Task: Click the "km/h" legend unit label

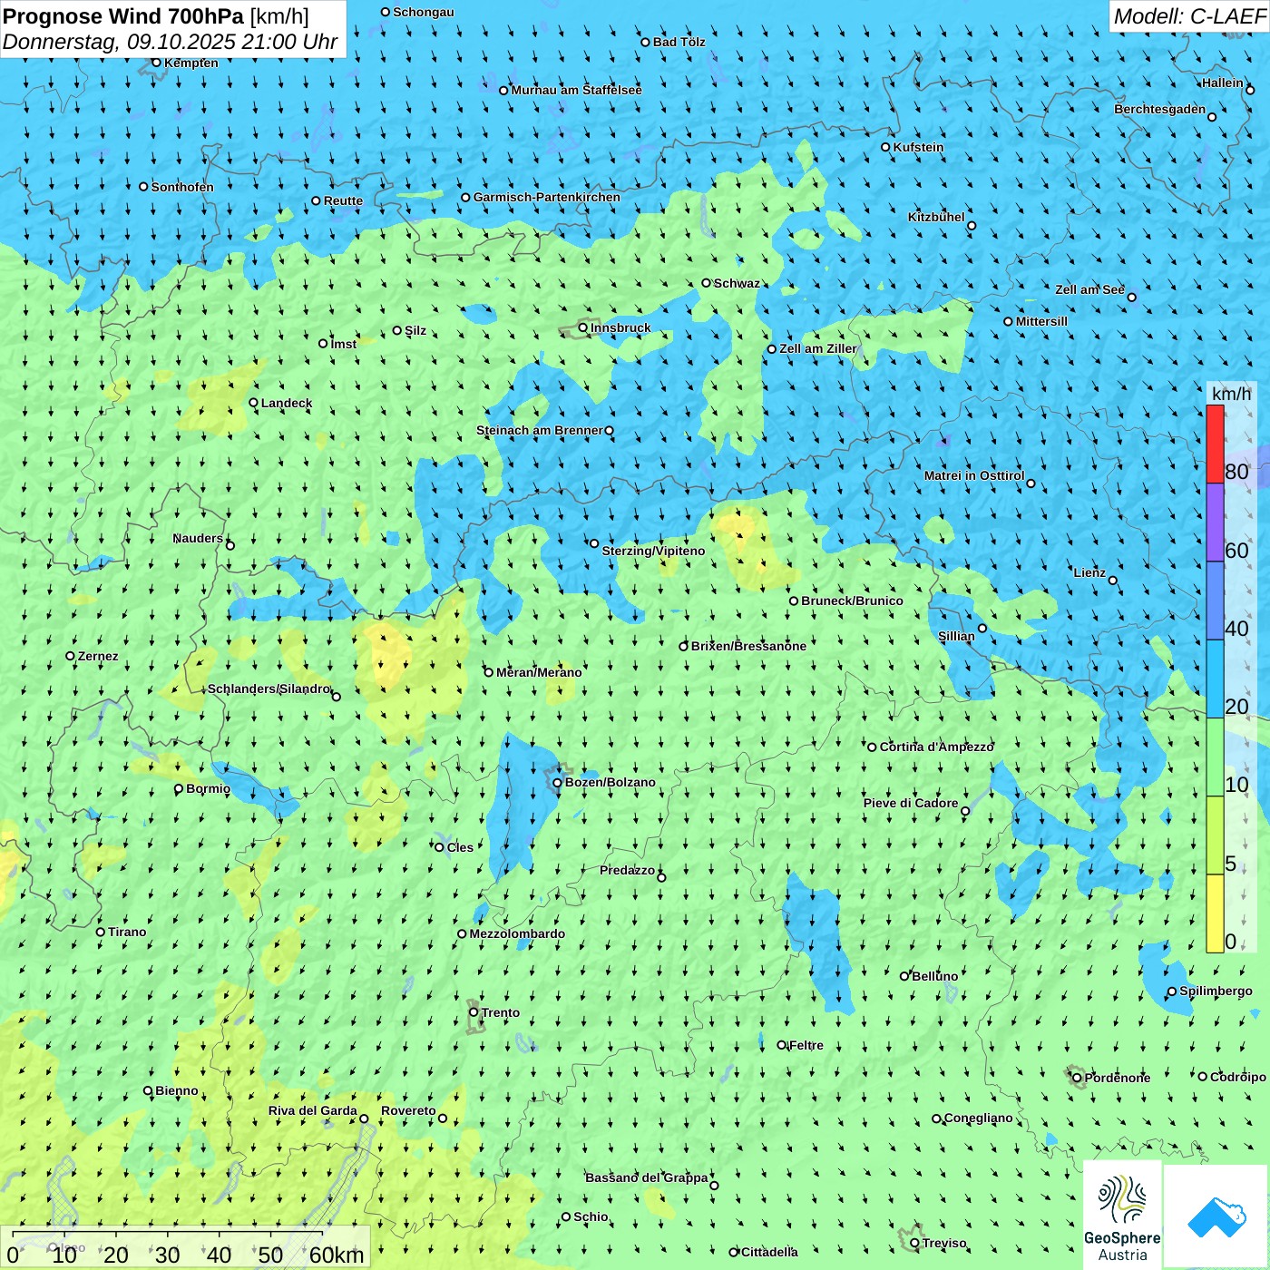Action: click(1231, 393)
